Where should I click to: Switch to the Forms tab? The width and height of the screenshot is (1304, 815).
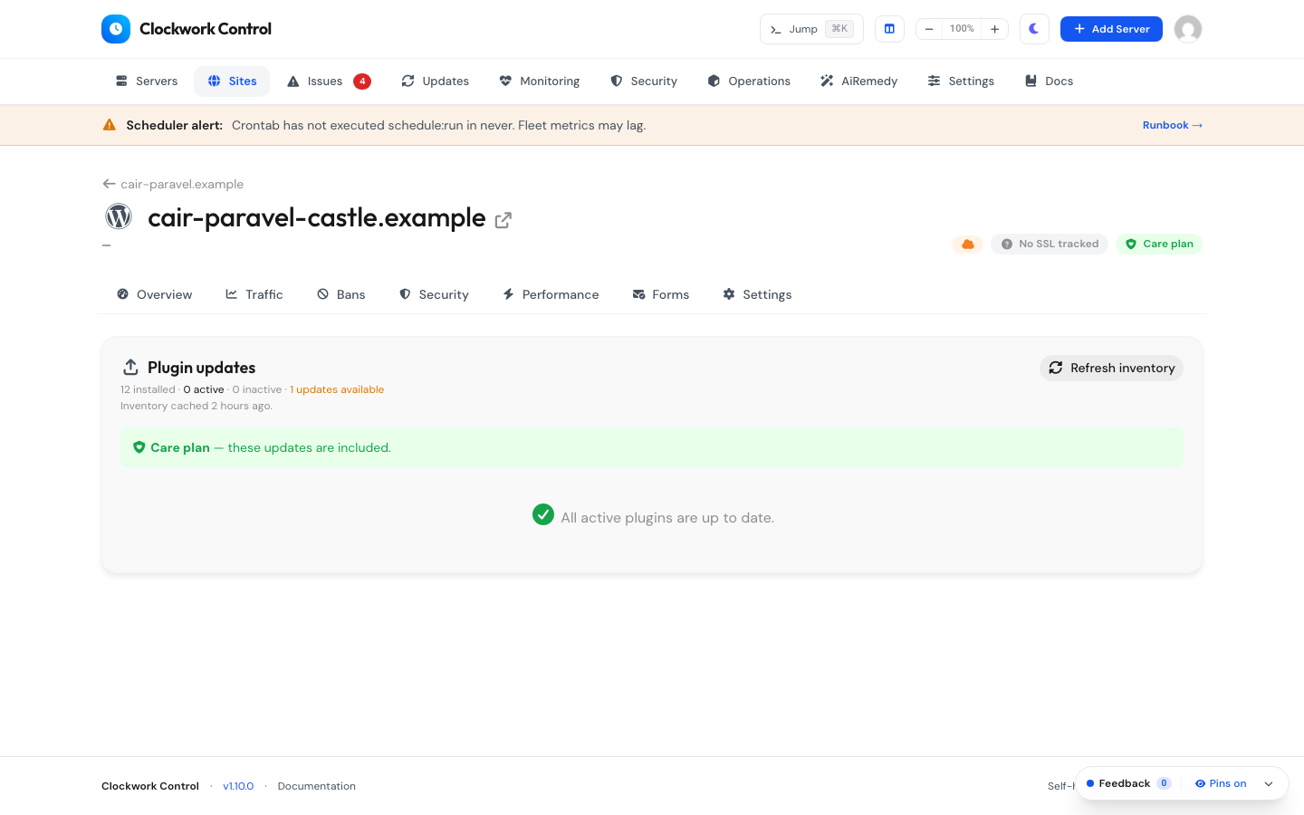[x=661, y=294]
